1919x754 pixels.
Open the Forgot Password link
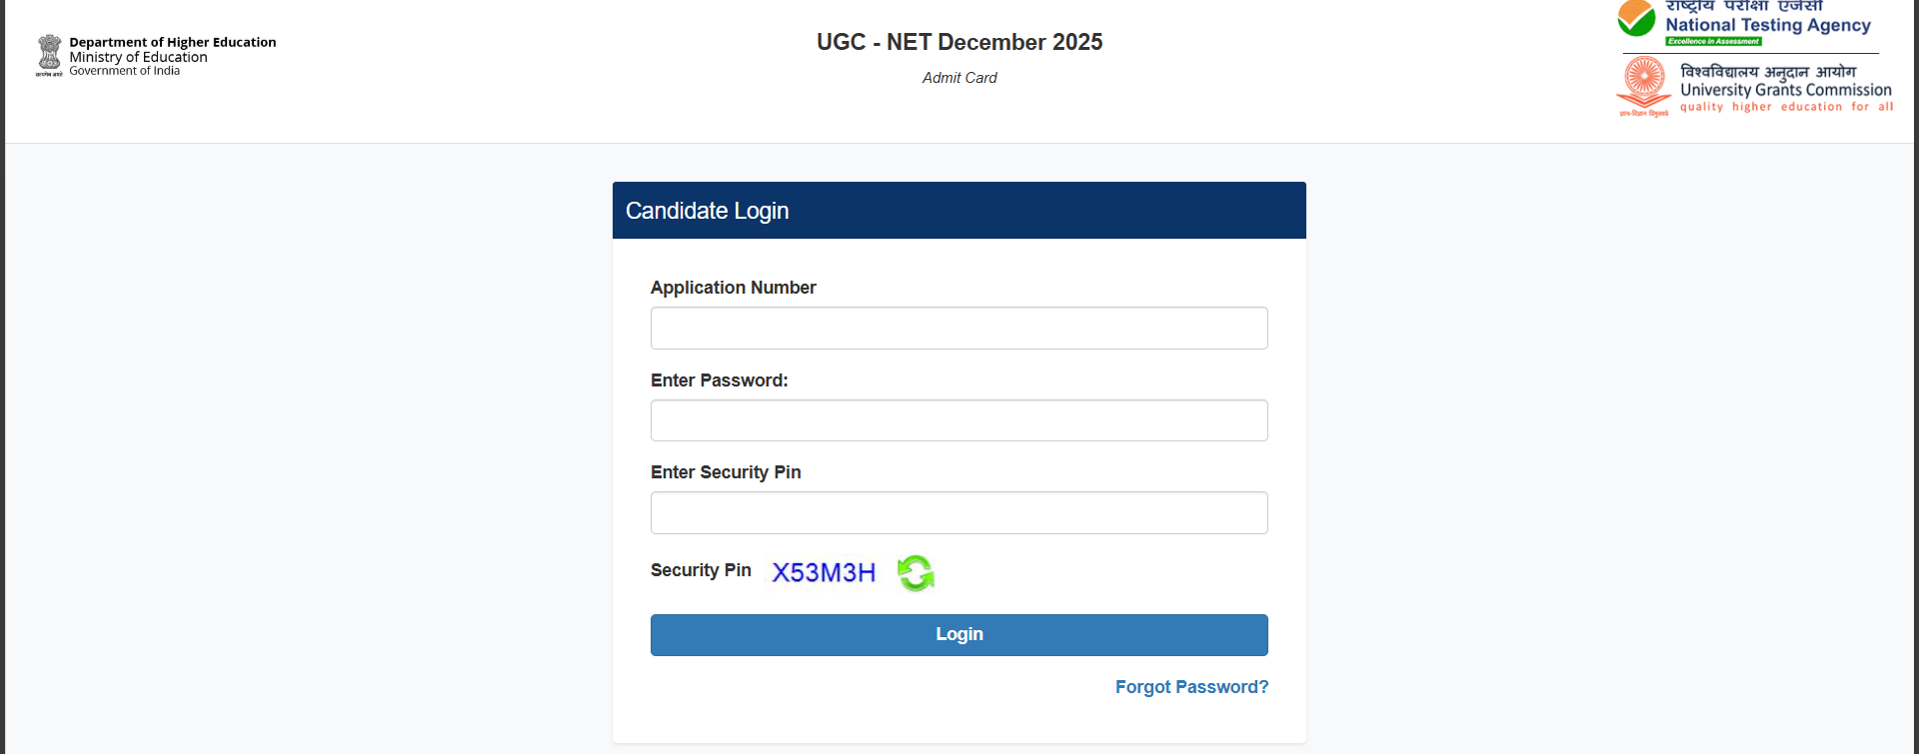(x=1191, y=687)
